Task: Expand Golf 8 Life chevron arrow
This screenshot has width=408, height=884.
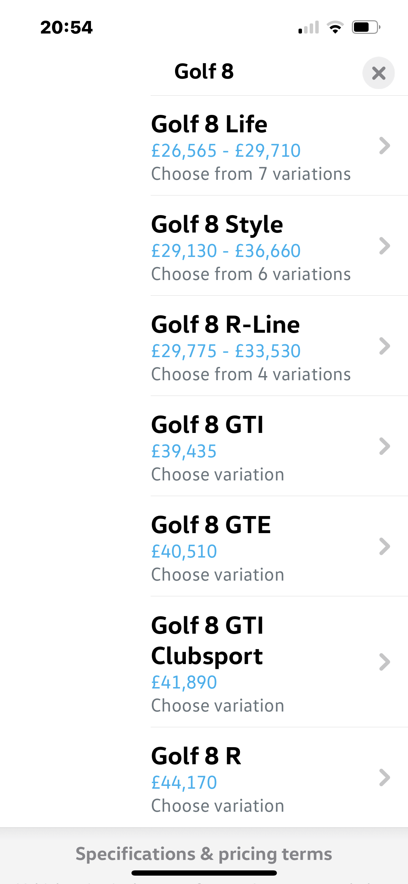Action: [384, 146]
